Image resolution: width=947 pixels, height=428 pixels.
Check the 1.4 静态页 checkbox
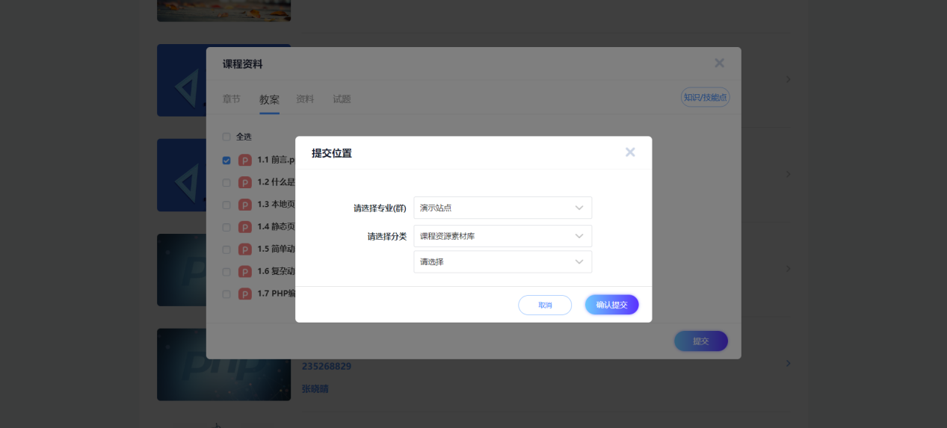[x=226, y=227]
